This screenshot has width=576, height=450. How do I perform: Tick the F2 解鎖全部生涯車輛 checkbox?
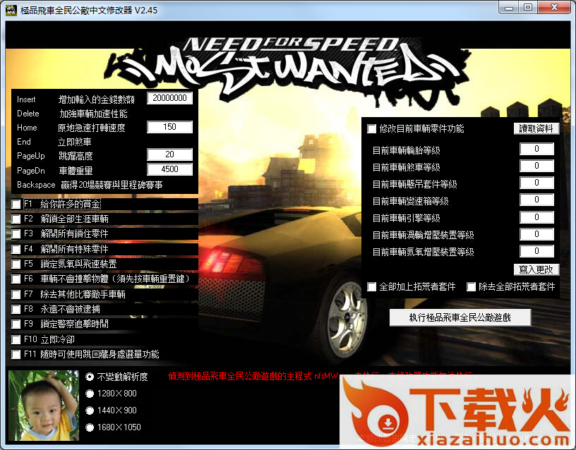tap(16, 219)
